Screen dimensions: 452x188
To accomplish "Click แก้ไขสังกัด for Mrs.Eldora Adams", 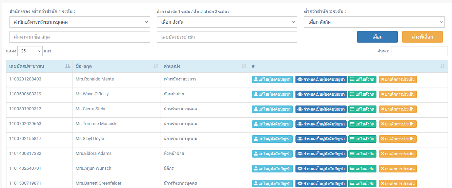I will point(362,154).
